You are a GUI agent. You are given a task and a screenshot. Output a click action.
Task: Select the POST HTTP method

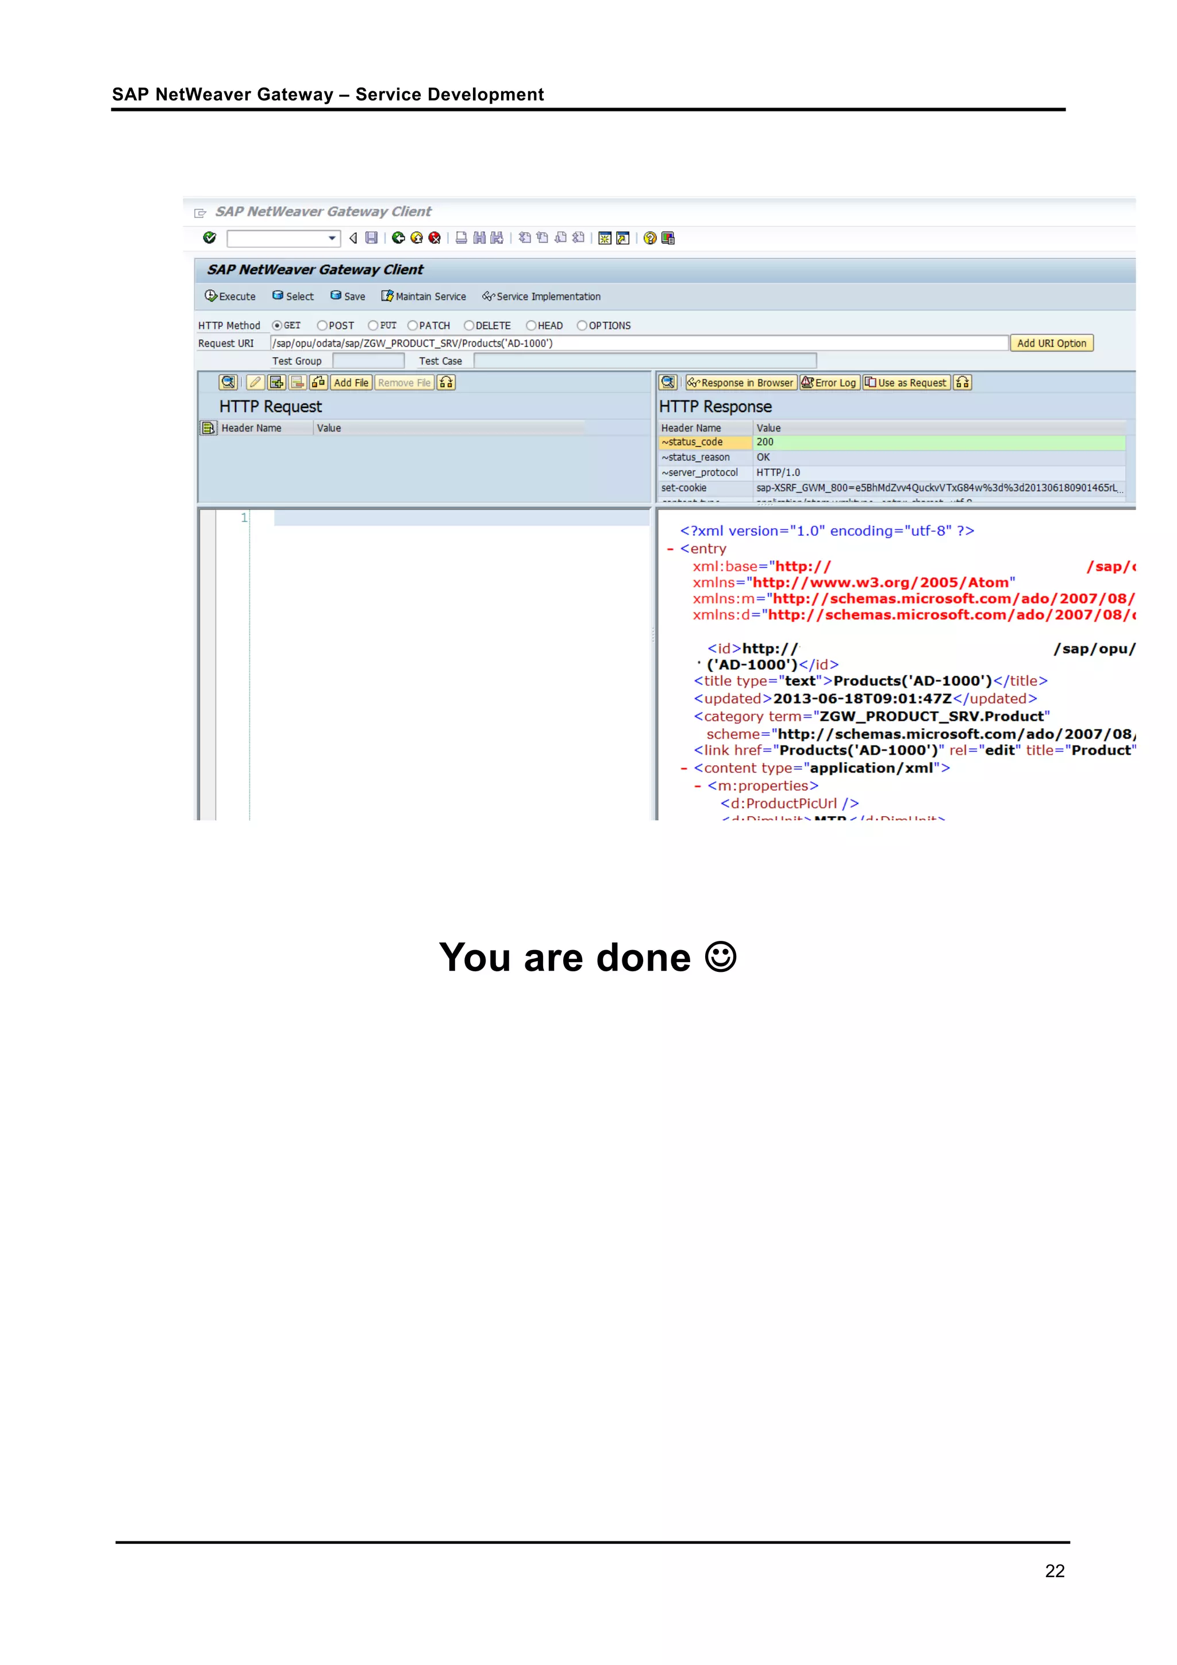pyautogui.click(x=322, y=326)
